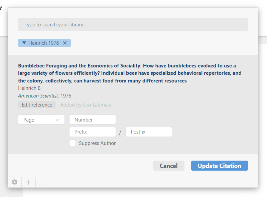267x197 pixels.
Task: Click the author name Heinrich B
Action: pos(29,88)
